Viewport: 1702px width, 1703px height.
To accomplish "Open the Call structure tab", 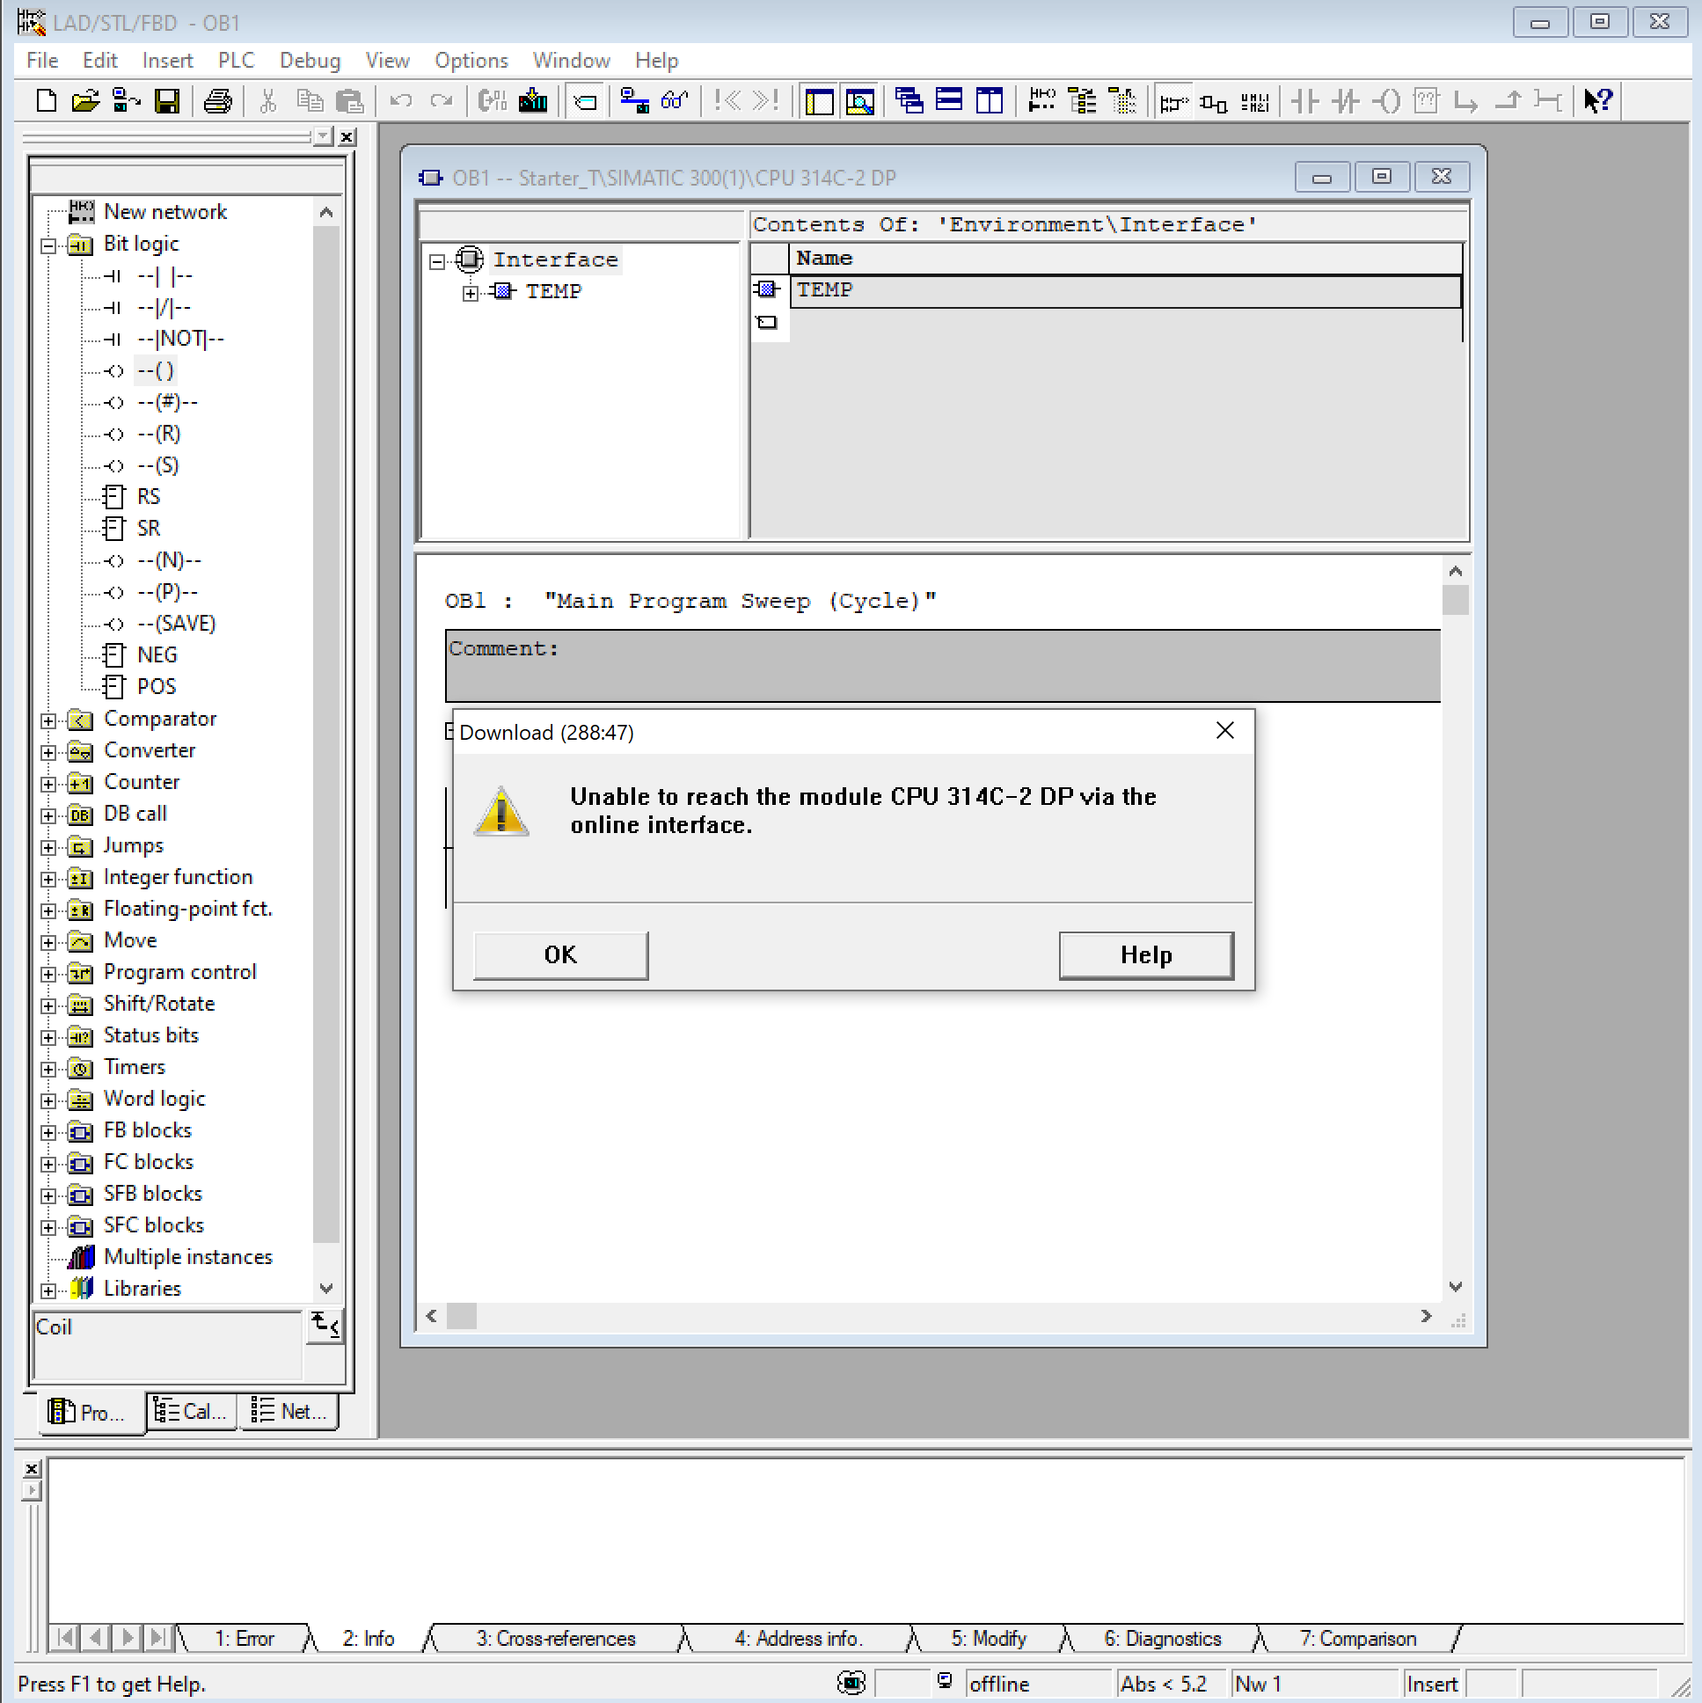I will [x=191, y=1411].
